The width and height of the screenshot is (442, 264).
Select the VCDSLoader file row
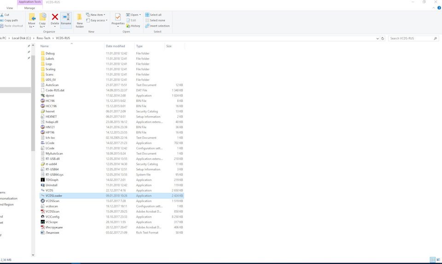pos(111,196)
